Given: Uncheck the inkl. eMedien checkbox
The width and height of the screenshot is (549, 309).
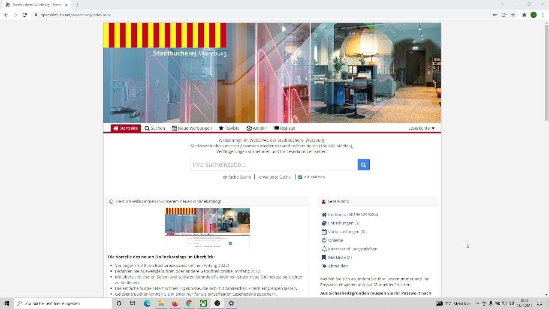Looking at the screenshot, I should pos(300,177).
